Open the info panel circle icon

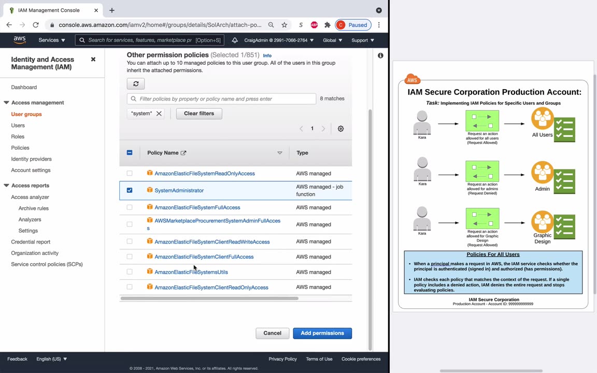click(x=380, y=55)
